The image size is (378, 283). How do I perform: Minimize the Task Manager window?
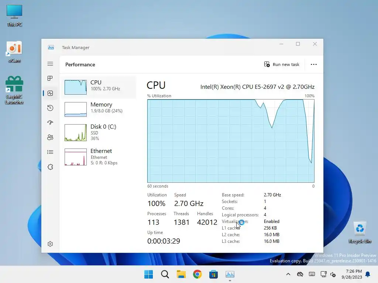coord(281,44)
